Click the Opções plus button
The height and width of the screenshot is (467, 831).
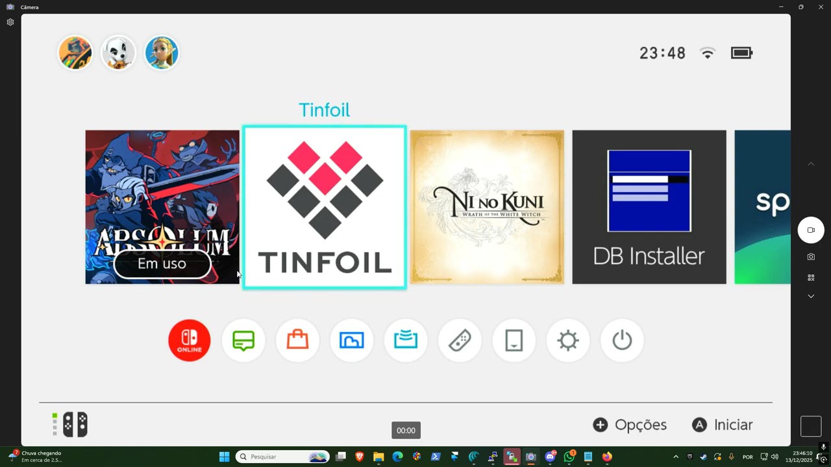tap(630, 425)
